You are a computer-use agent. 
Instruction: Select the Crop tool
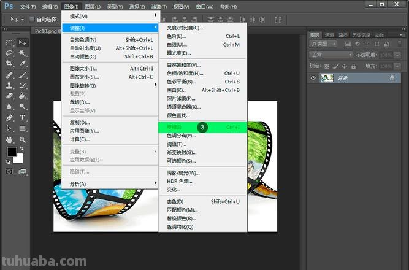click(x=9, y=64)
